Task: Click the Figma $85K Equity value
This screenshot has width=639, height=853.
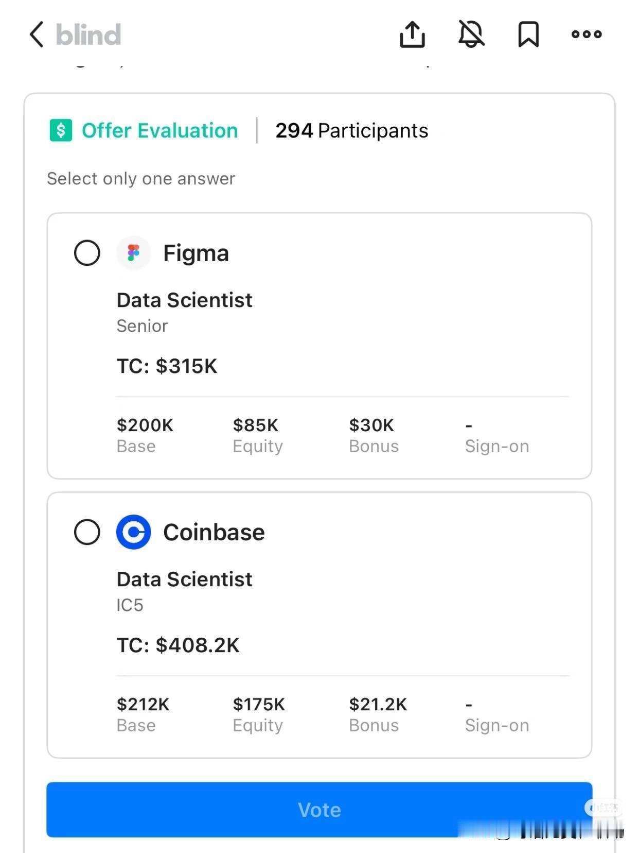Action: pyautogui.click(x=256, y=425)
